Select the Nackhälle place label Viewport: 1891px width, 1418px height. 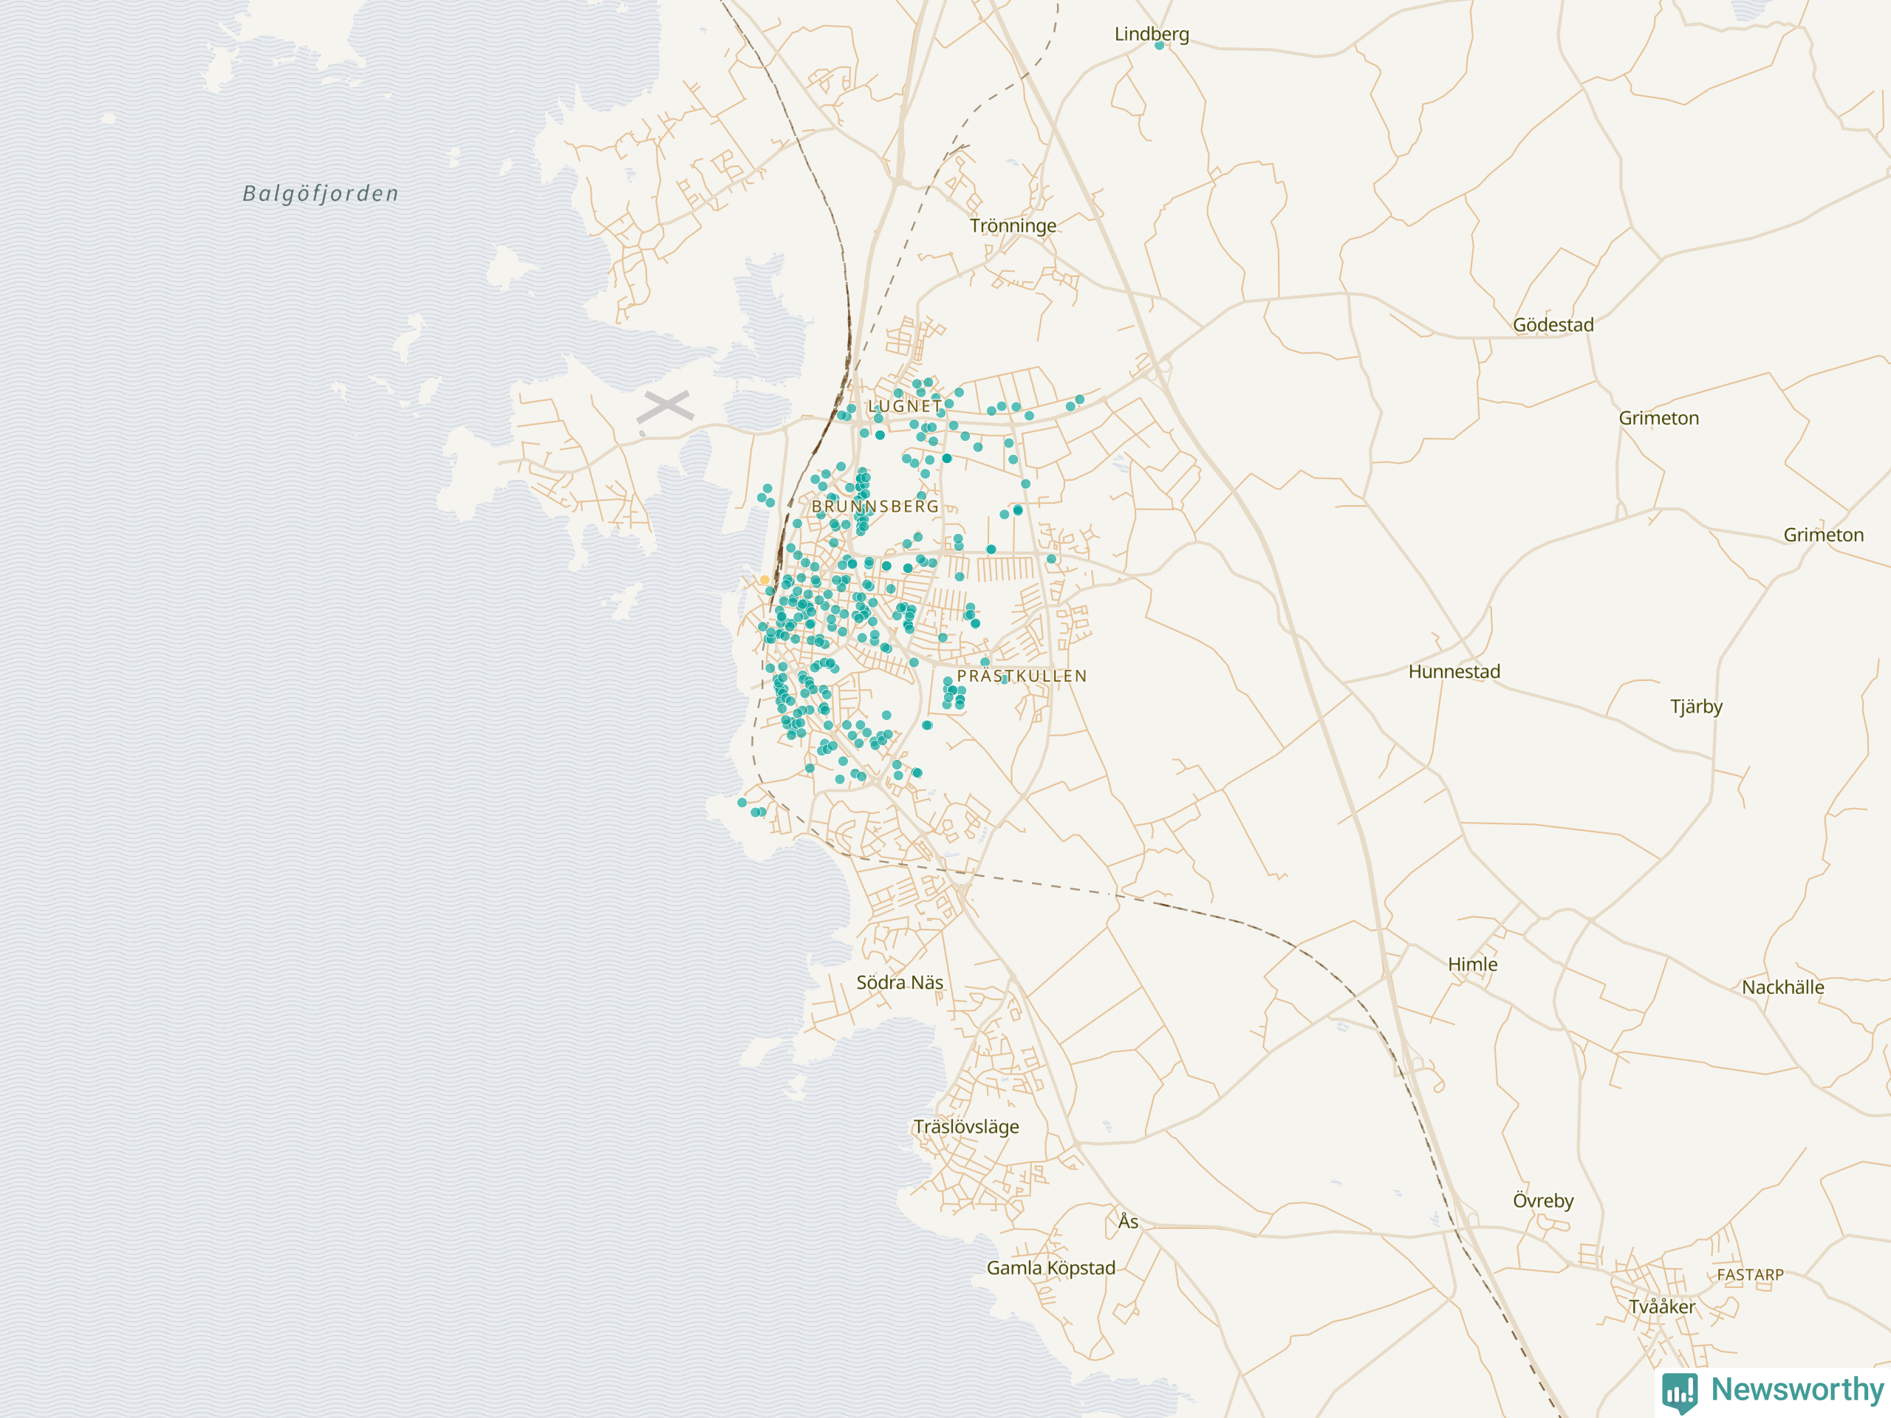click(x=1782, y=987)
